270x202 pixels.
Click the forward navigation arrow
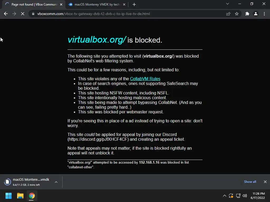click(x=14, y=14)
